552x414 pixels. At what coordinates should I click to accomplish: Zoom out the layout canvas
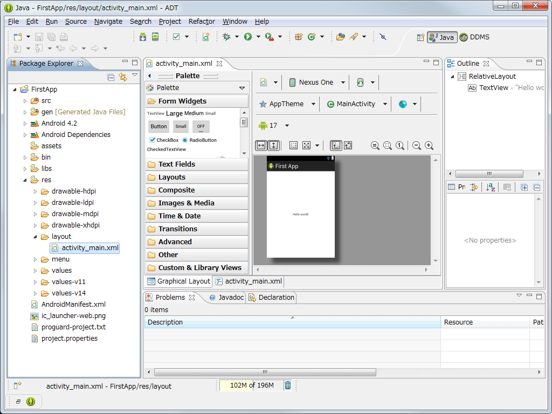(417, 146)
